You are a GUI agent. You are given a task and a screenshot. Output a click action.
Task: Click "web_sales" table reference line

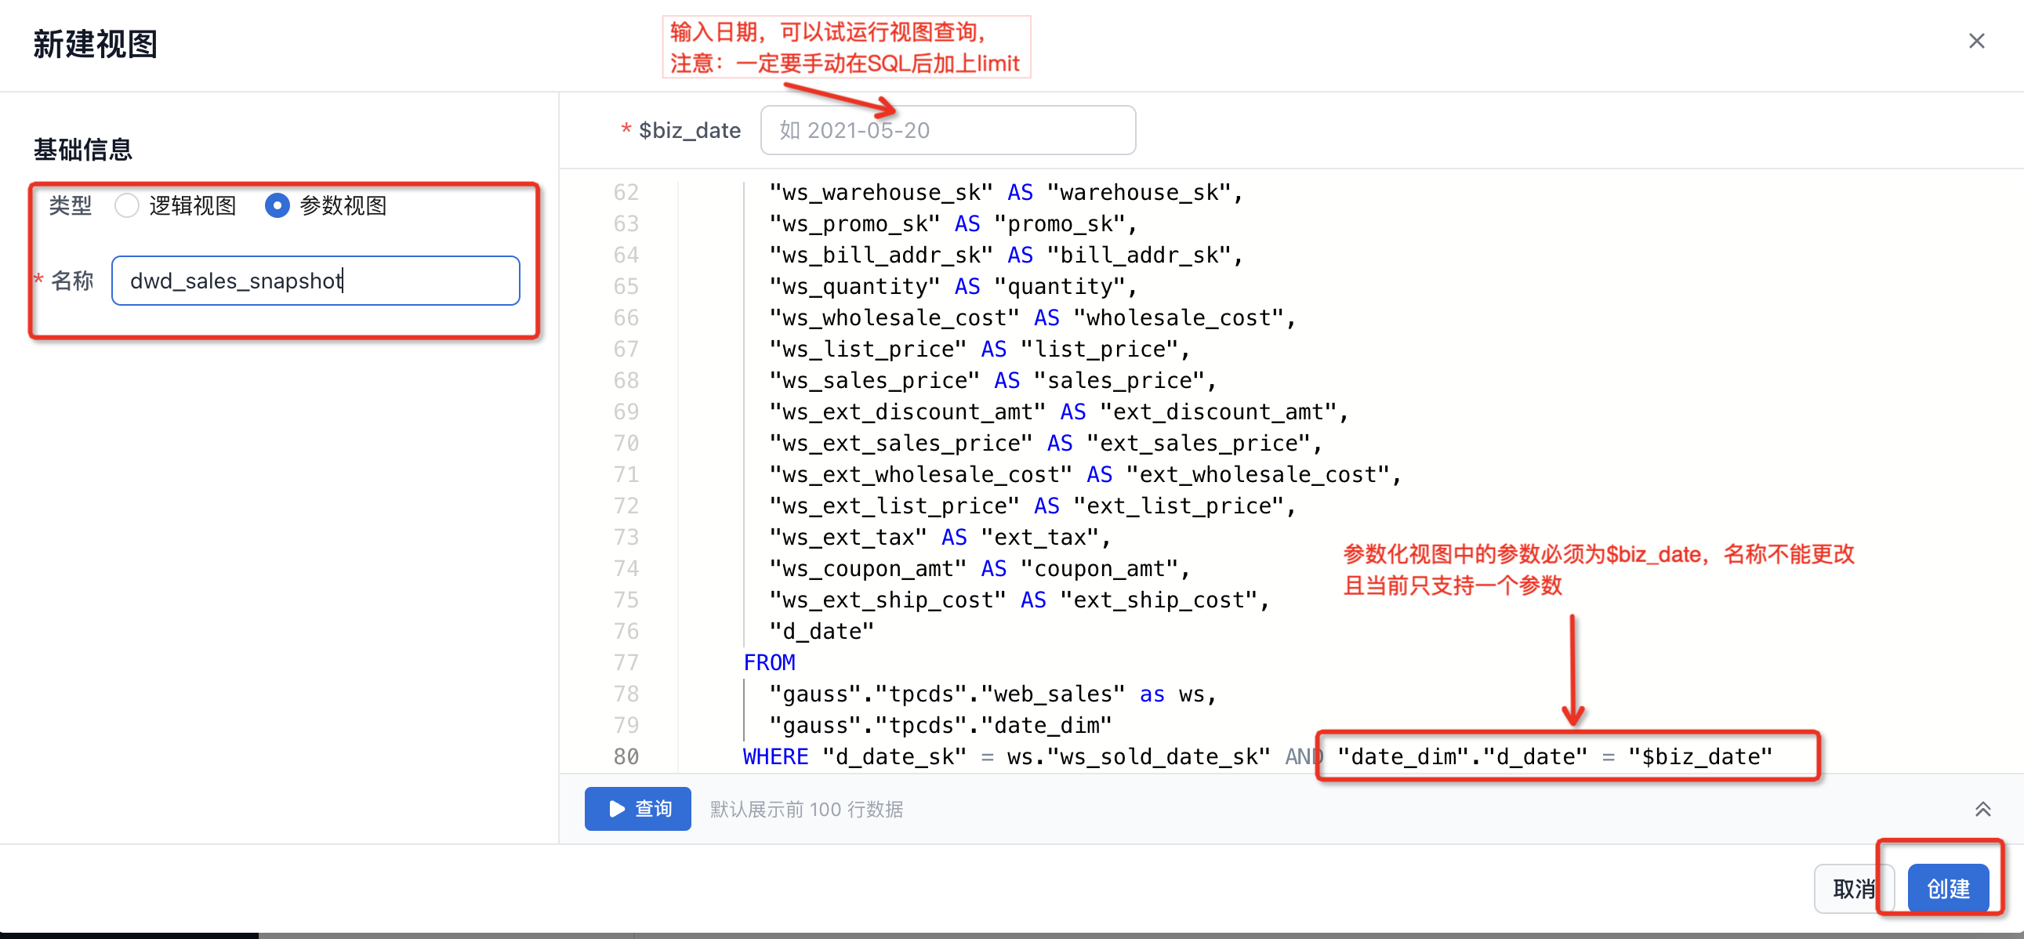[1053, 694]
